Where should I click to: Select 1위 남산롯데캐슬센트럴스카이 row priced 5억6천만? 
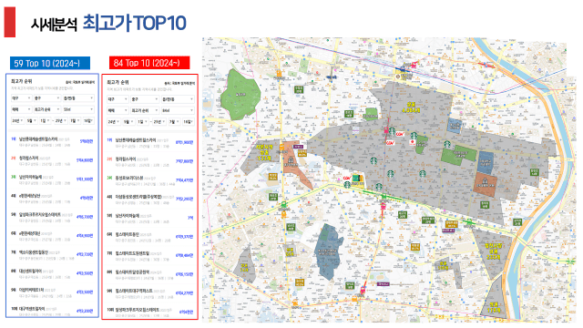pos(52,142)
